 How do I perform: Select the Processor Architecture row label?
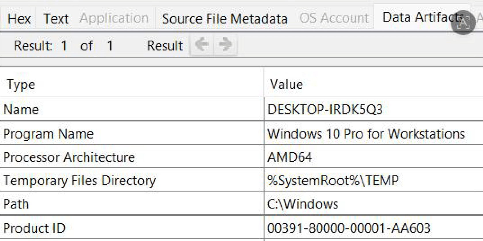coord(69,157)
